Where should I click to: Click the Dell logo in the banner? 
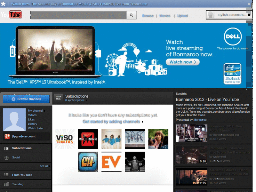pos(233,36)
